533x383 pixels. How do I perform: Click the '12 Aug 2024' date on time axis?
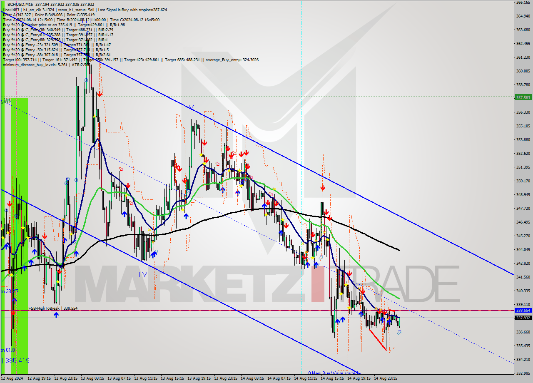[x=11, y=379]
